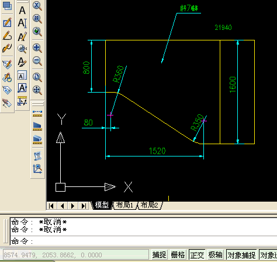Toggle 极轴 polar tracking
Viewport: 277px width, 262px height.
click(216, 255)
